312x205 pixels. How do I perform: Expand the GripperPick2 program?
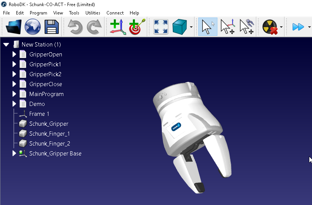pos(14,74)
